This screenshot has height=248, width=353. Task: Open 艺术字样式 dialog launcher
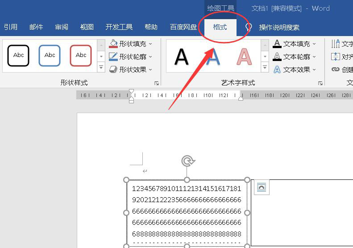click(320, 83)
